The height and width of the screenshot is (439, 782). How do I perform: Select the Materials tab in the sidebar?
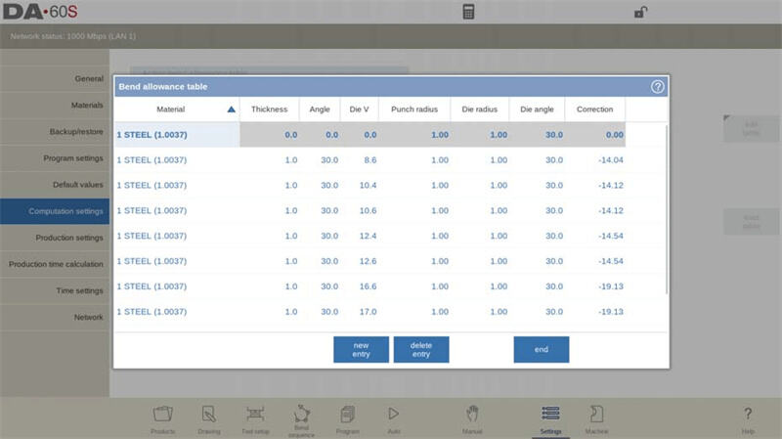click(x=55, y=105)
